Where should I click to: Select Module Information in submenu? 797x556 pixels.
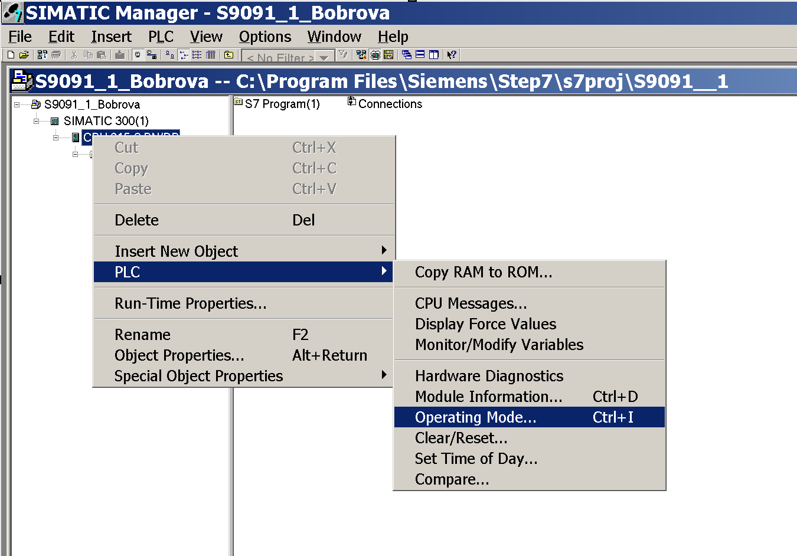tap(530, 397)
